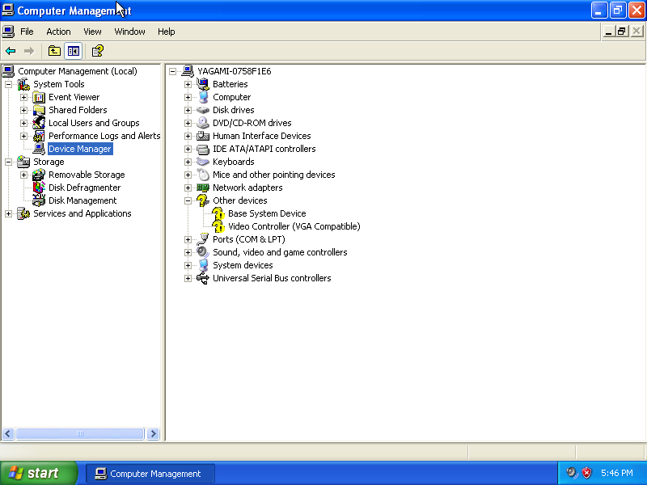Collapse the YAGAMI-0758F1E6 root node
The width and height of the screenshot is (647, 485).
pyautogui.click(x=173, y=71)
